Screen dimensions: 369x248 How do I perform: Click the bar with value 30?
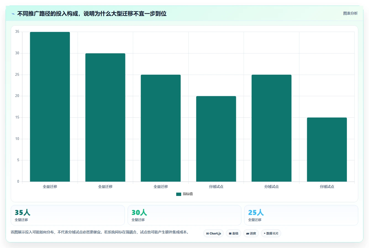[105, 117]
